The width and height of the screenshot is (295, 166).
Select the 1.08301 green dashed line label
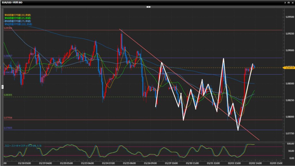[8, 95]
